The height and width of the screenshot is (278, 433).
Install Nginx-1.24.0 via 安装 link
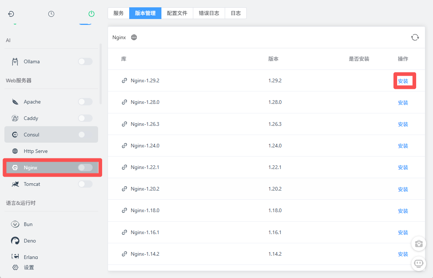click(403, 146)
